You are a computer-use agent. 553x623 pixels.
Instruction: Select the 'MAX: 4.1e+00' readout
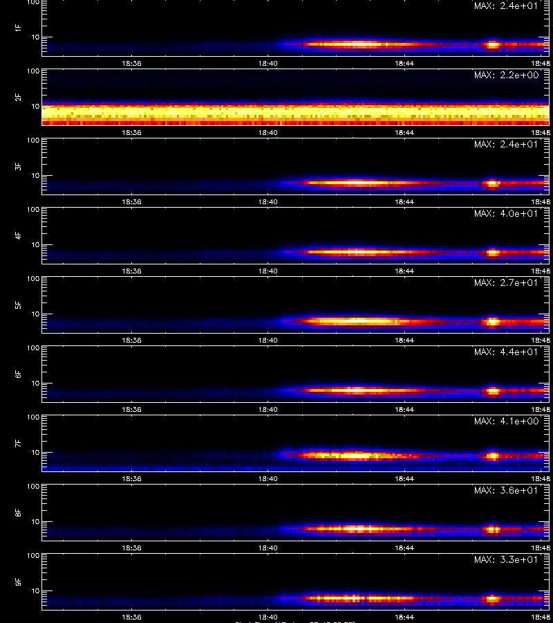[x=506, y=421]
